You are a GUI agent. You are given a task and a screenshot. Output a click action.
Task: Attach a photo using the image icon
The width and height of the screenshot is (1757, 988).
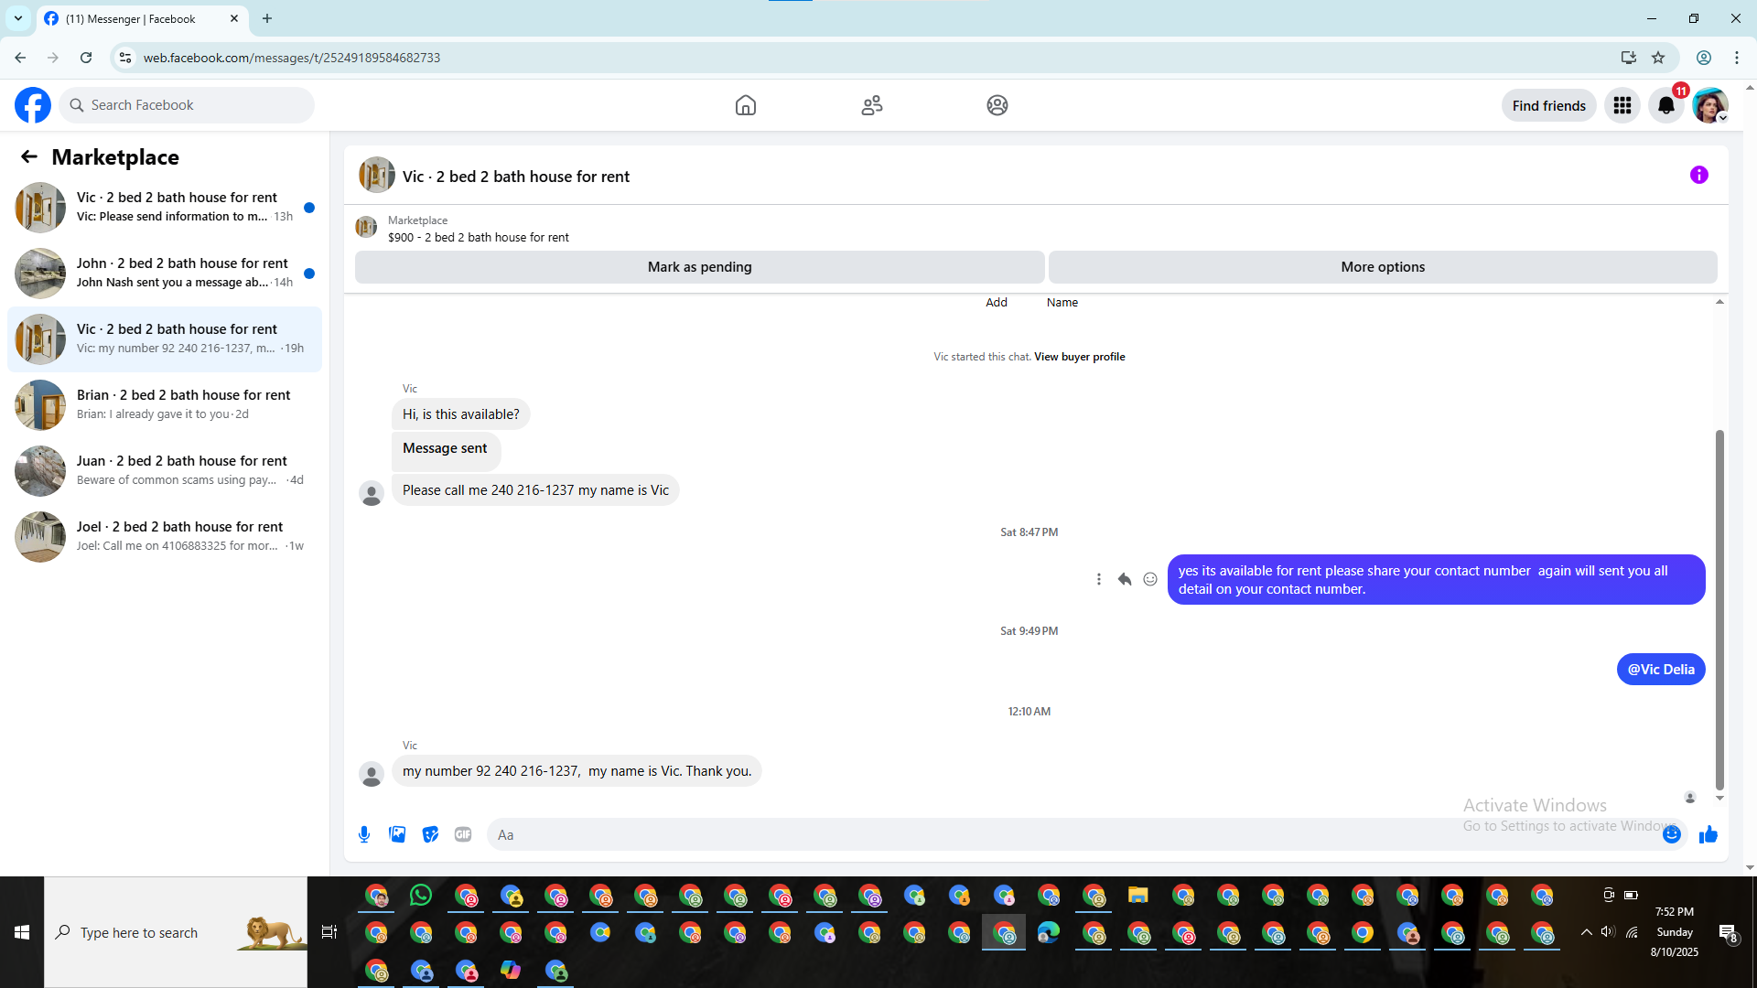coord(397,834)
